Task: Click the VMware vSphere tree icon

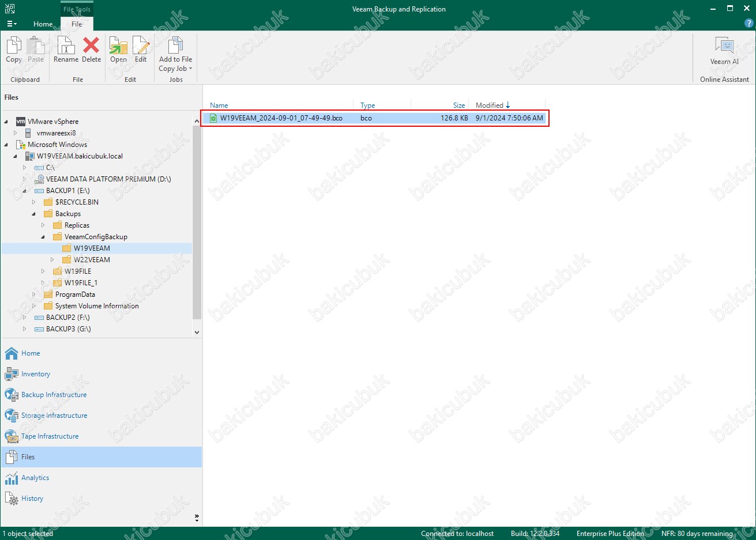Action: 21,122
